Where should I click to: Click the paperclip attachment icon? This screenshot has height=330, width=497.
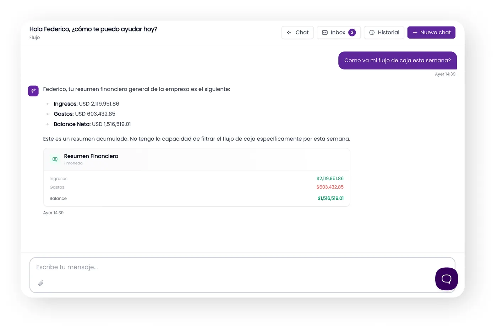(41, 283)
